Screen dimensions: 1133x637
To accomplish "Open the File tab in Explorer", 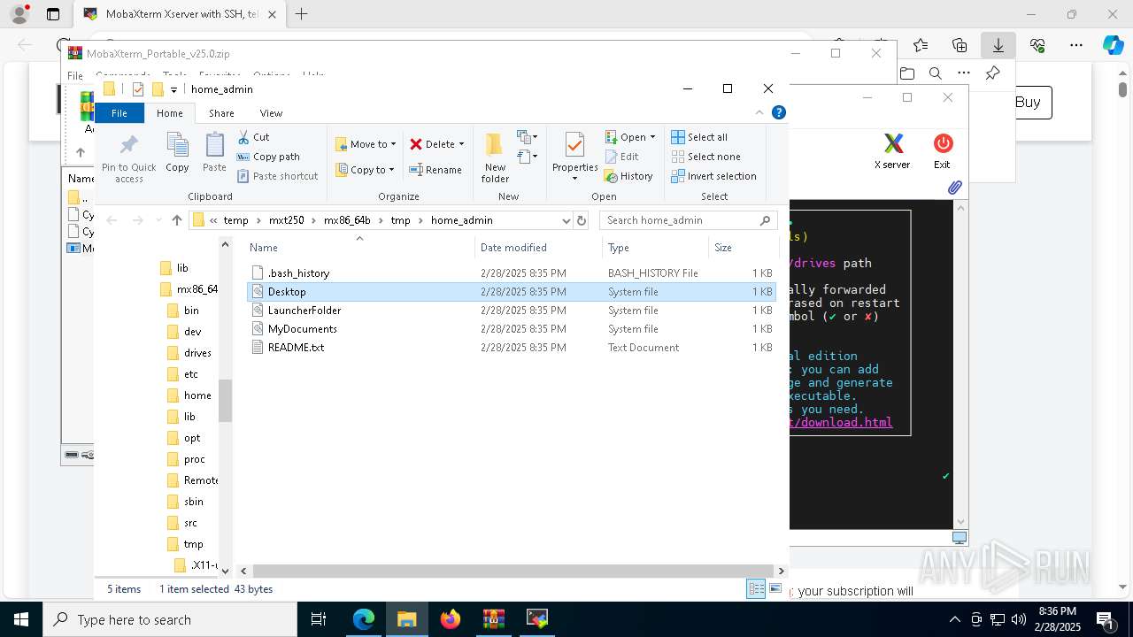I will coord(119,112).
